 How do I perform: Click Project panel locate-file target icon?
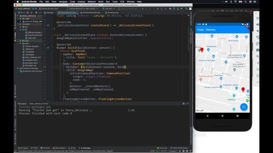tap(28, 12)
